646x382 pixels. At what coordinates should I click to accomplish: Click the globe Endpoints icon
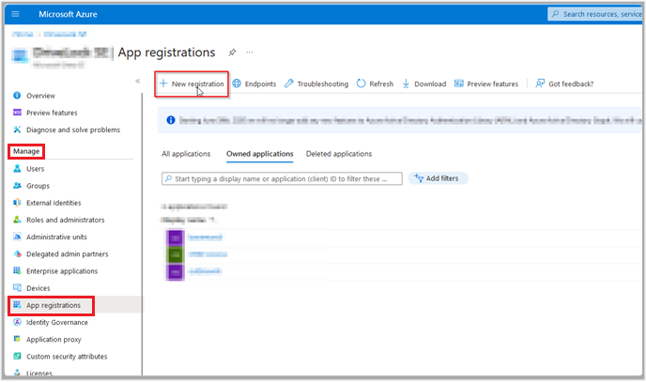(237, 84)
